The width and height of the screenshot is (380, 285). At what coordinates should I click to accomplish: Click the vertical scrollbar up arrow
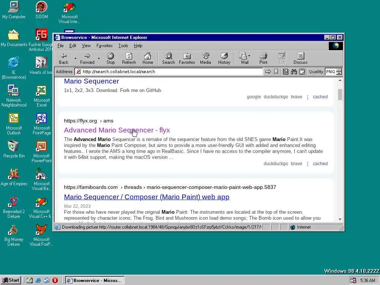pos(340,80)
